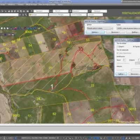Click the multileader style icon before the last Standard dropdown

pos(90,11)
